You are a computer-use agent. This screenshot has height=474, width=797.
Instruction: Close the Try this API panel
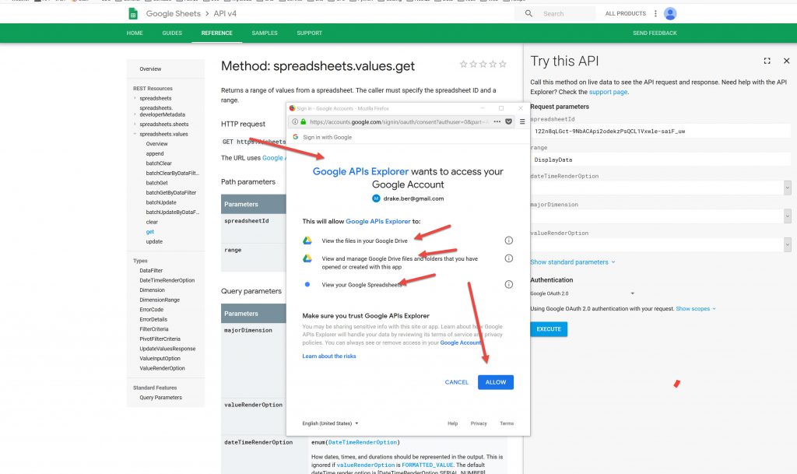click(786, 61)
